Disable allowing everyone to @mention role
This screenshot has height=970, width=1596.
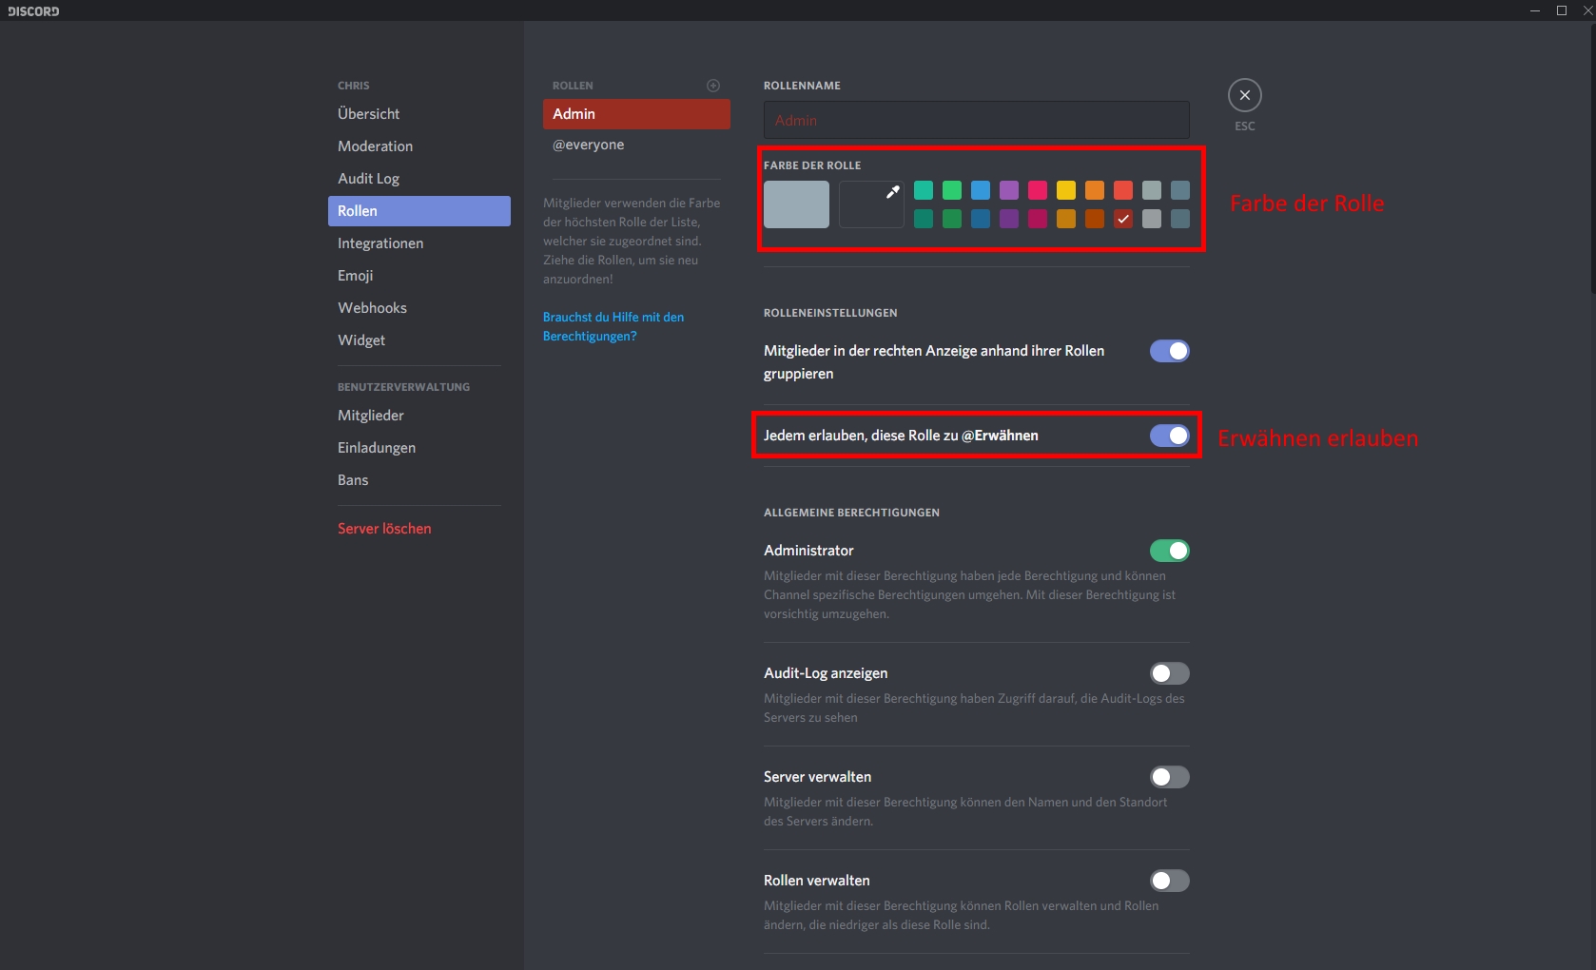[x=1169, y=436]
